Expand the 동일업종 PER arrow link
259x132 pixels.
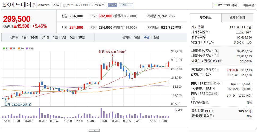213,111
